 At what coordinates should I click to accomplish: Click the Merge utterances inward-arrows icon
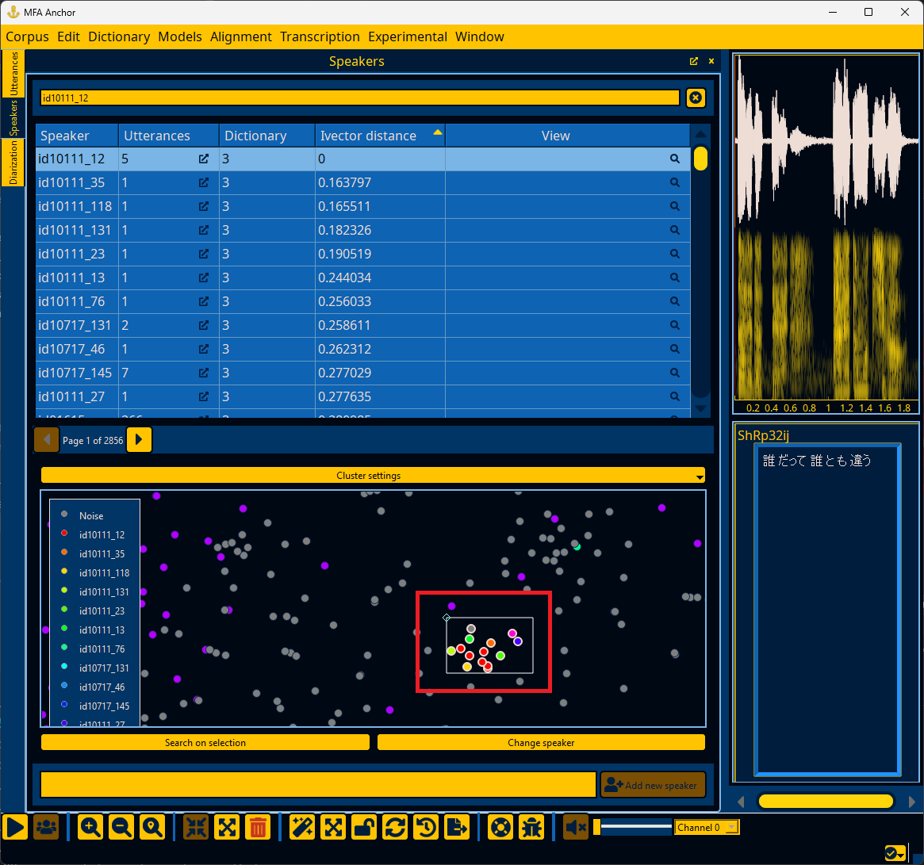[x=196, y=827]
